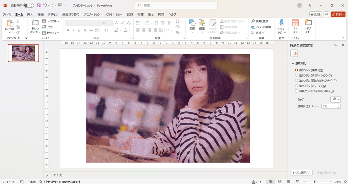Screen dimensions: 348x184
Task: Click the Bold B icon
Action: [68, 30]
